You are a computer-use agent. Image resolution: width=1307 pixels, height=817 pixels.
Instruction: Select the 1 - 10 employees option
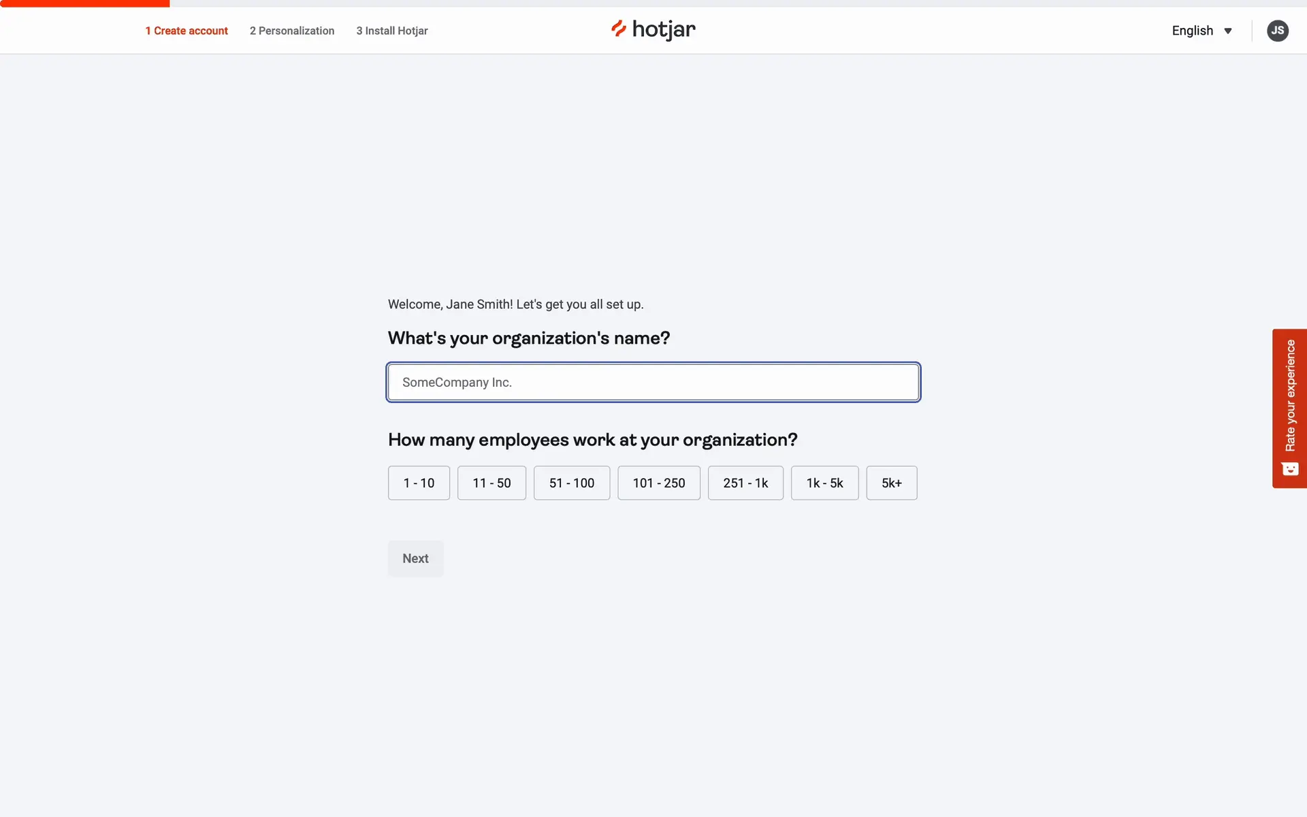[419, 483]
